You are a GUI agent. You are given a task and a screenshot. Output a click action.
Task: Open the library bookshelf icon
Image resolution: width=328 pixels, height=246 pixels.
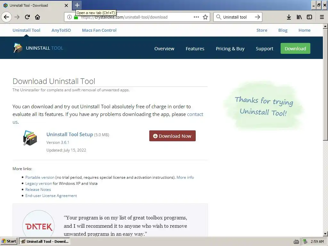pos(299,17)
